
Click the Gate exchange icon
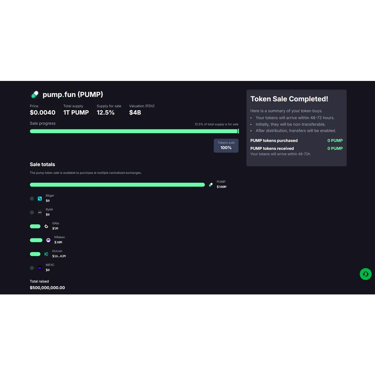pos(47,226)
